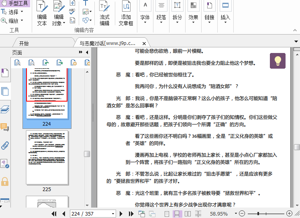Screen dimensions: 300x218
Task: Click the purple lightbulb tips button
Action: (x=278, y=61)
